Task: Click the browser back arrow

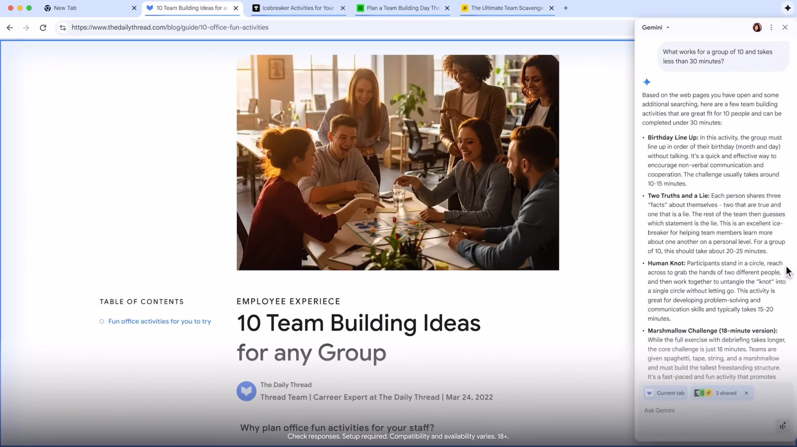Action: tap(10, 27)
